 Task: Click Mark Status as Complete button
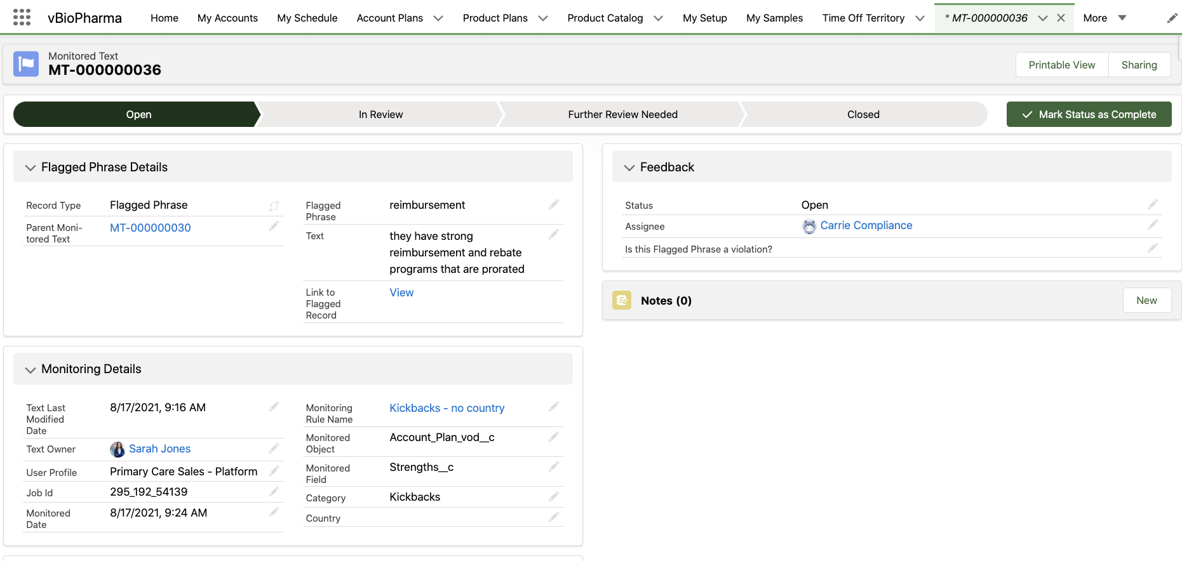pos(1089,114)
